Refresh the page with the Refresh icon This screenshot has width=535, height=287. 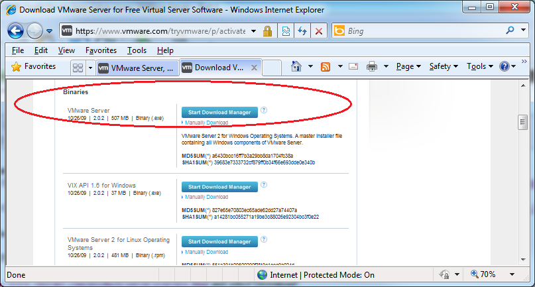click(302, 31)
